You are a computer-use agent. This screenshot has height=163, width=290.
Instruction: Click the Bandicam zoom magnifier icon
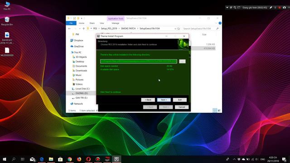pos(235,8)
